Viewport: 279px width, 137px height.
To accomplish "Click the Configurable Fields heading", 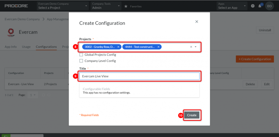I will (x=96, y=89).
